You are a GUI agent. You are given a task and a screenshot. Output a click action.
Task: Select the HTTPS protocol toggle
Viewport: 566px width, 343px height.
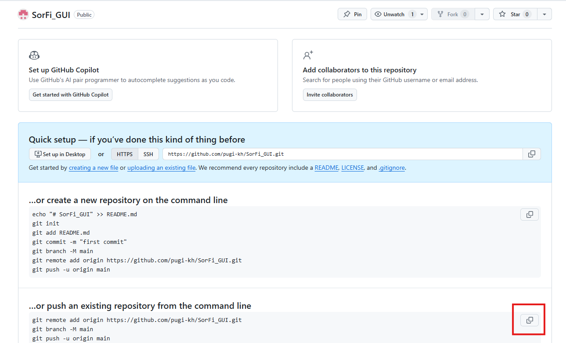coord(125,154)
